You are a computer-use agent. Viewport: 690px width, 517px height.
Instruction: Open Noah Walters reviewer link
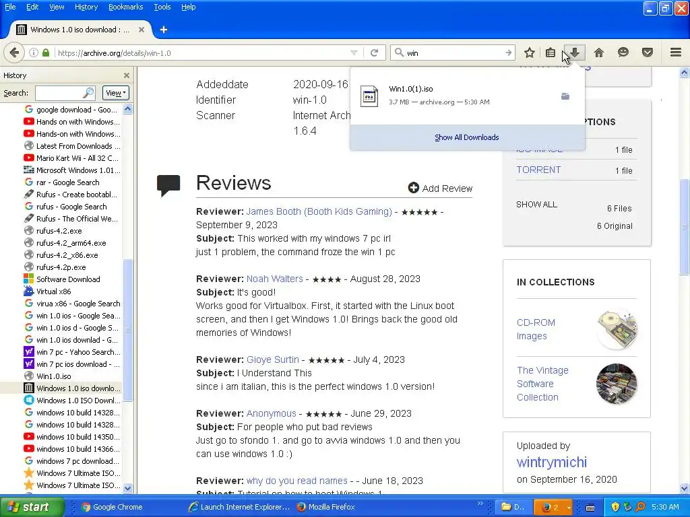[x=275, y=279]
